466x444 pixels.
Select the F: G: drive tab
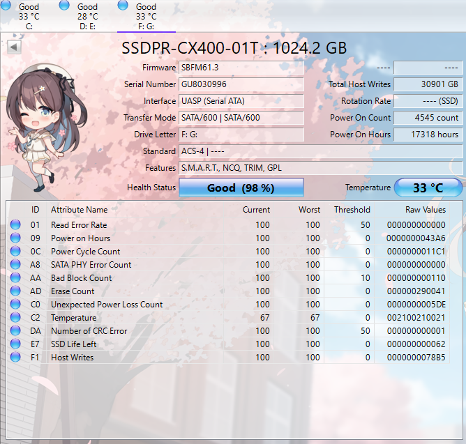pyautogui.click(x=146, y=16)
